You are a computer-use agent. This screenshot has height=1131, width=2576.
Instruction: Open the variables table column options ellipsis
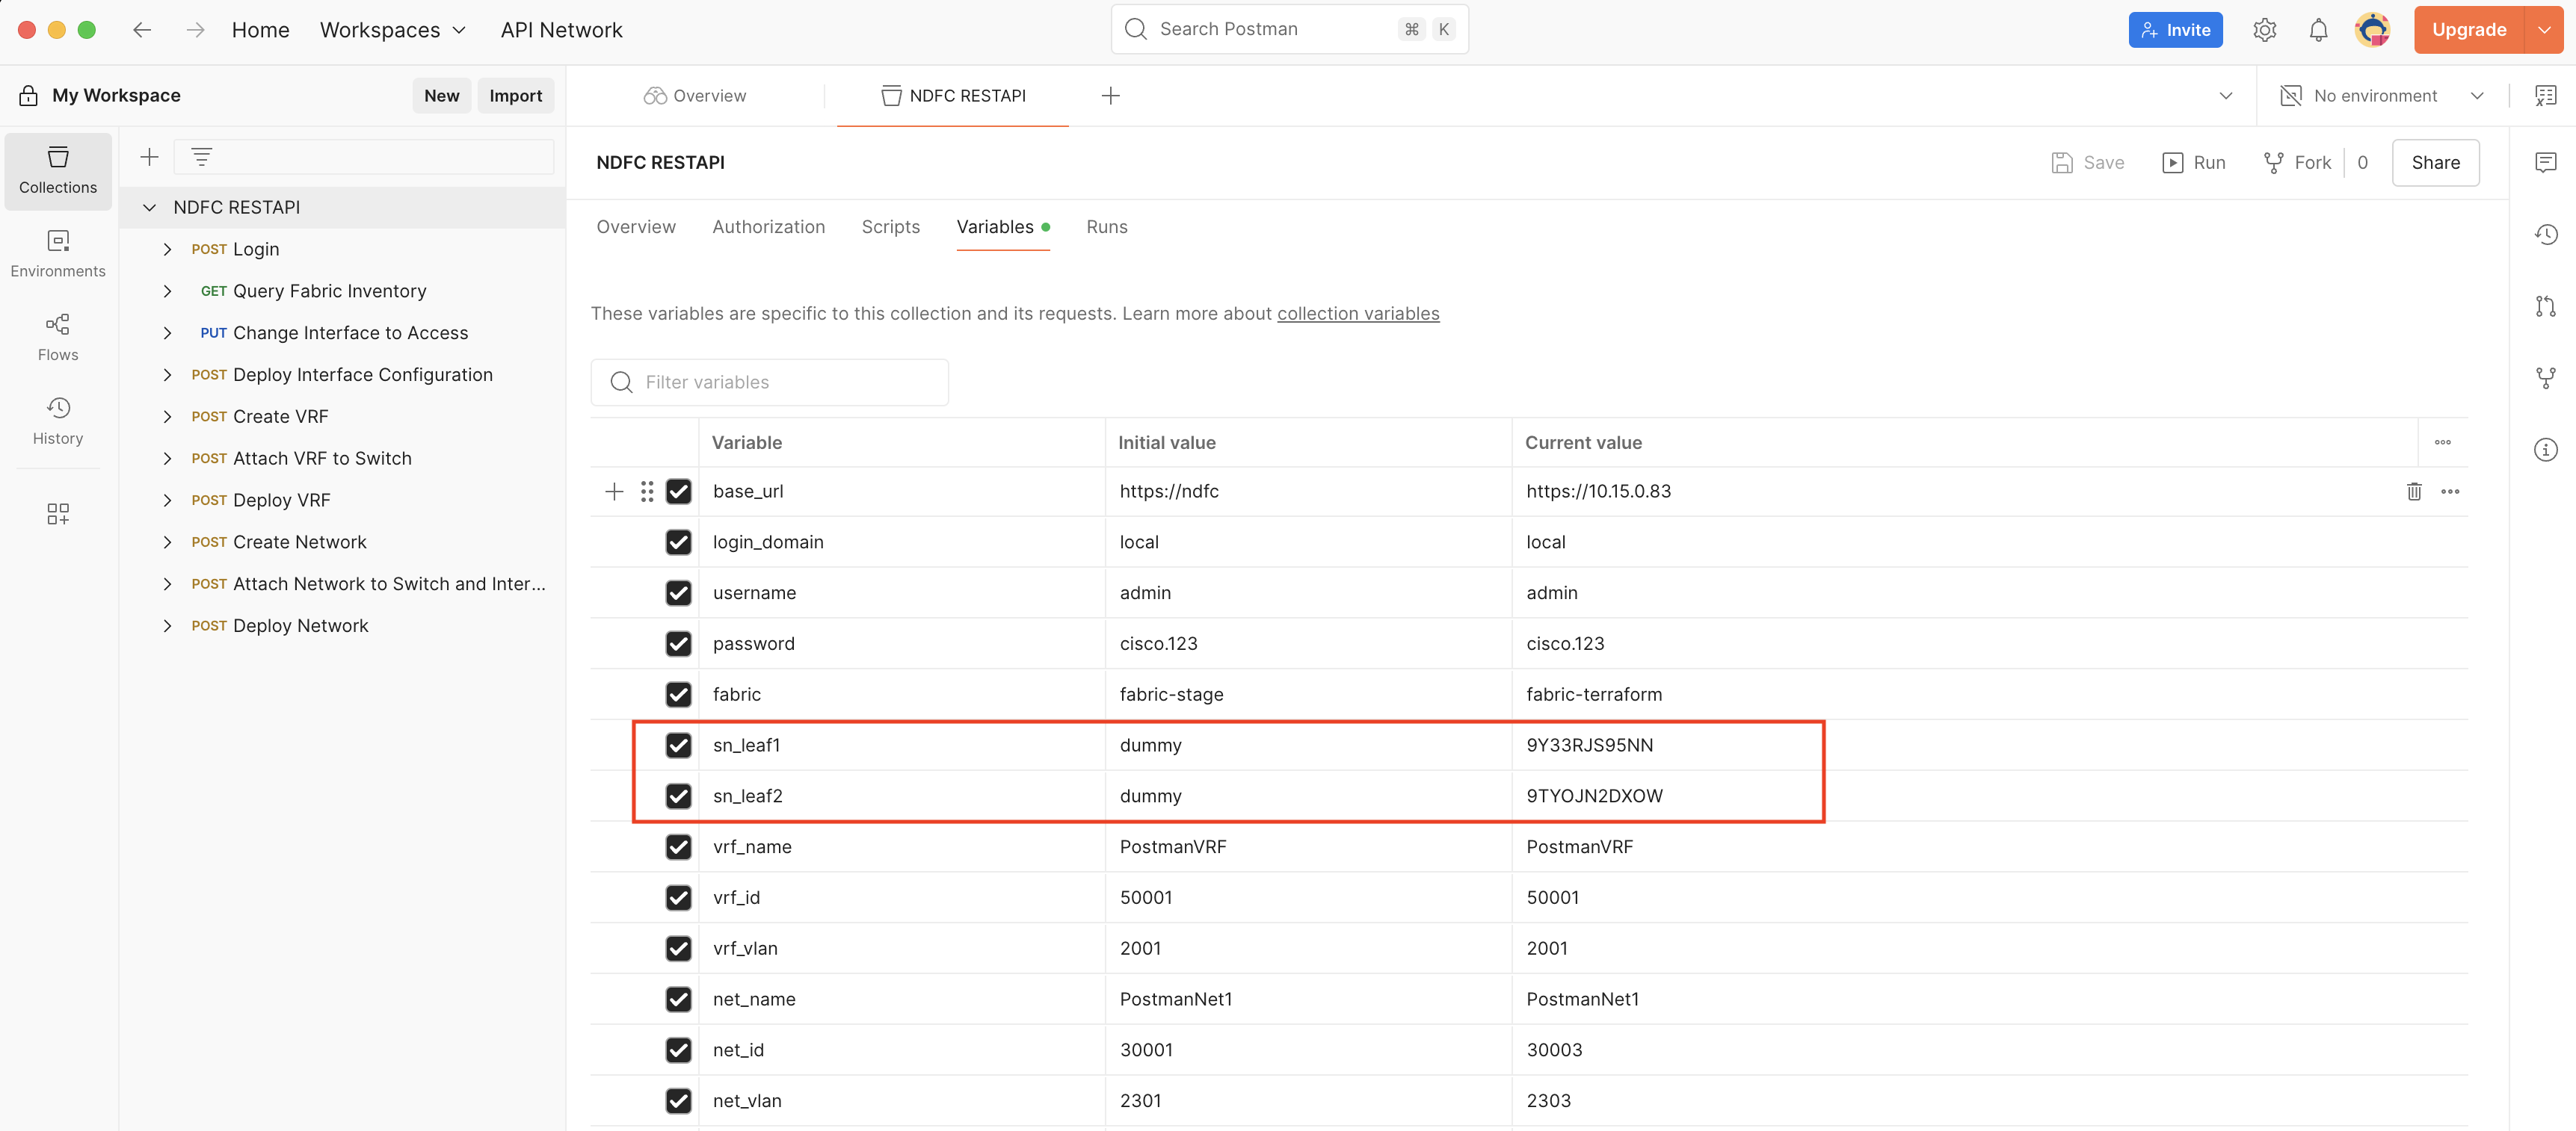point(2442,442)
